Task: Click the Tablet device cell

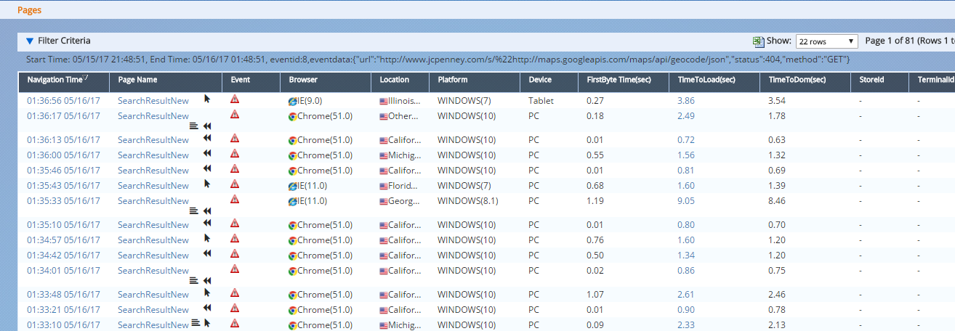Action: point(540,101)
